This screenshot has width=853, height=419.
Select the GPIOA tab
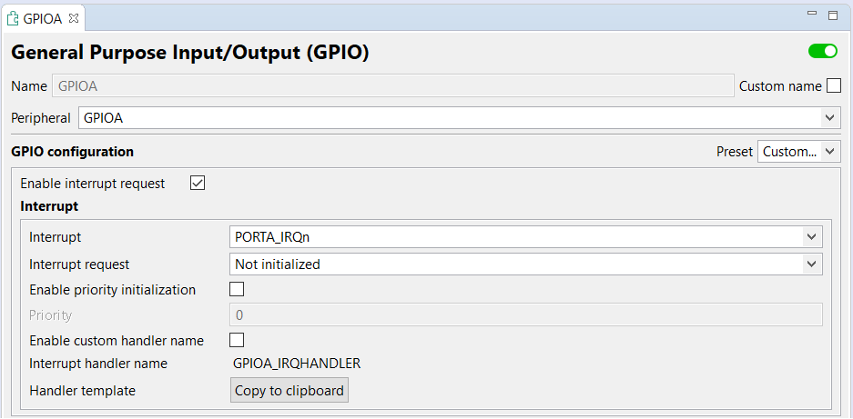(44, 18)
